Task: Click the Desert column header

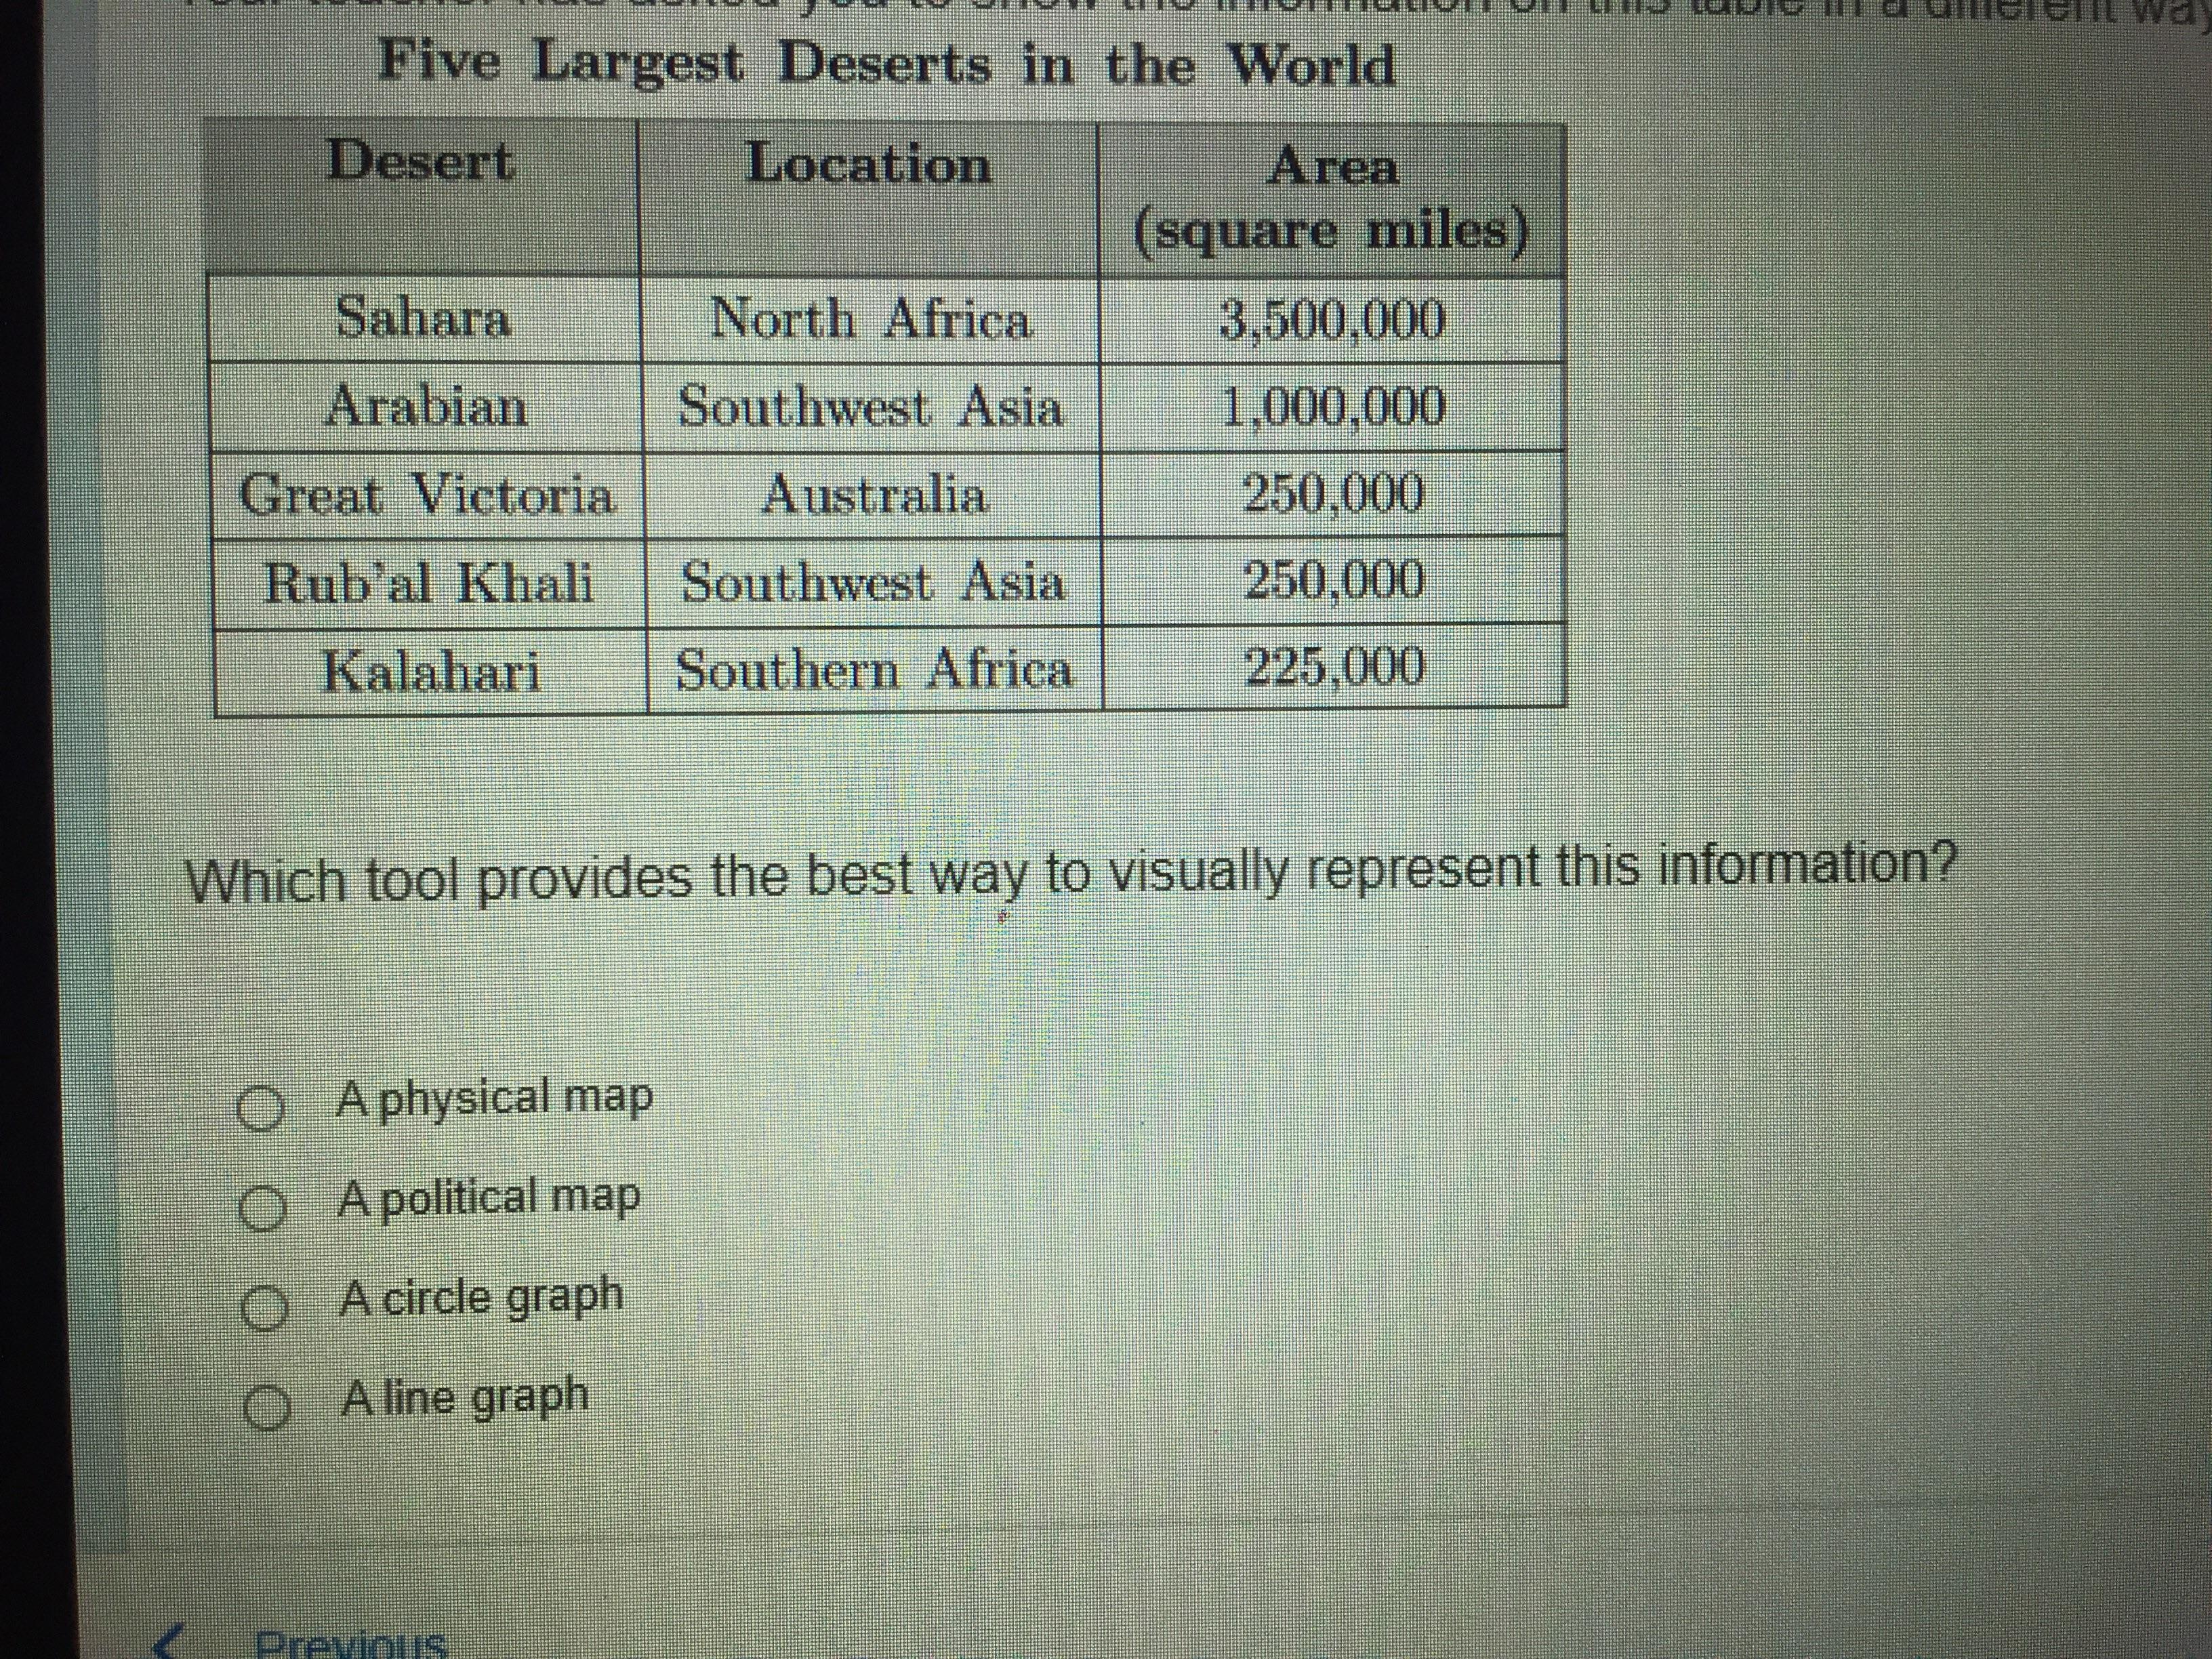Action: 421,162
